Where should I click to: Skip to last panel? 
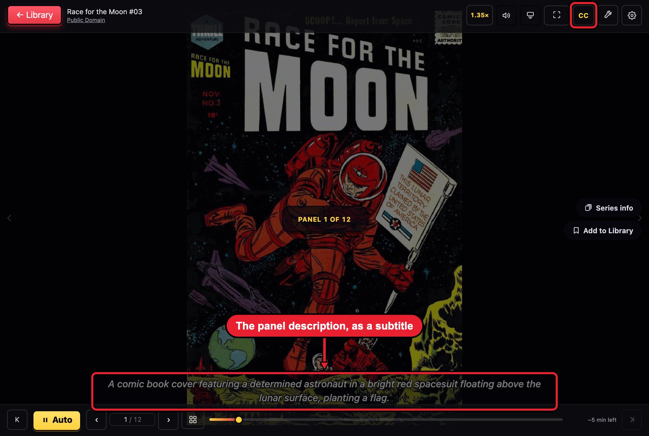[x=632, y=420]
